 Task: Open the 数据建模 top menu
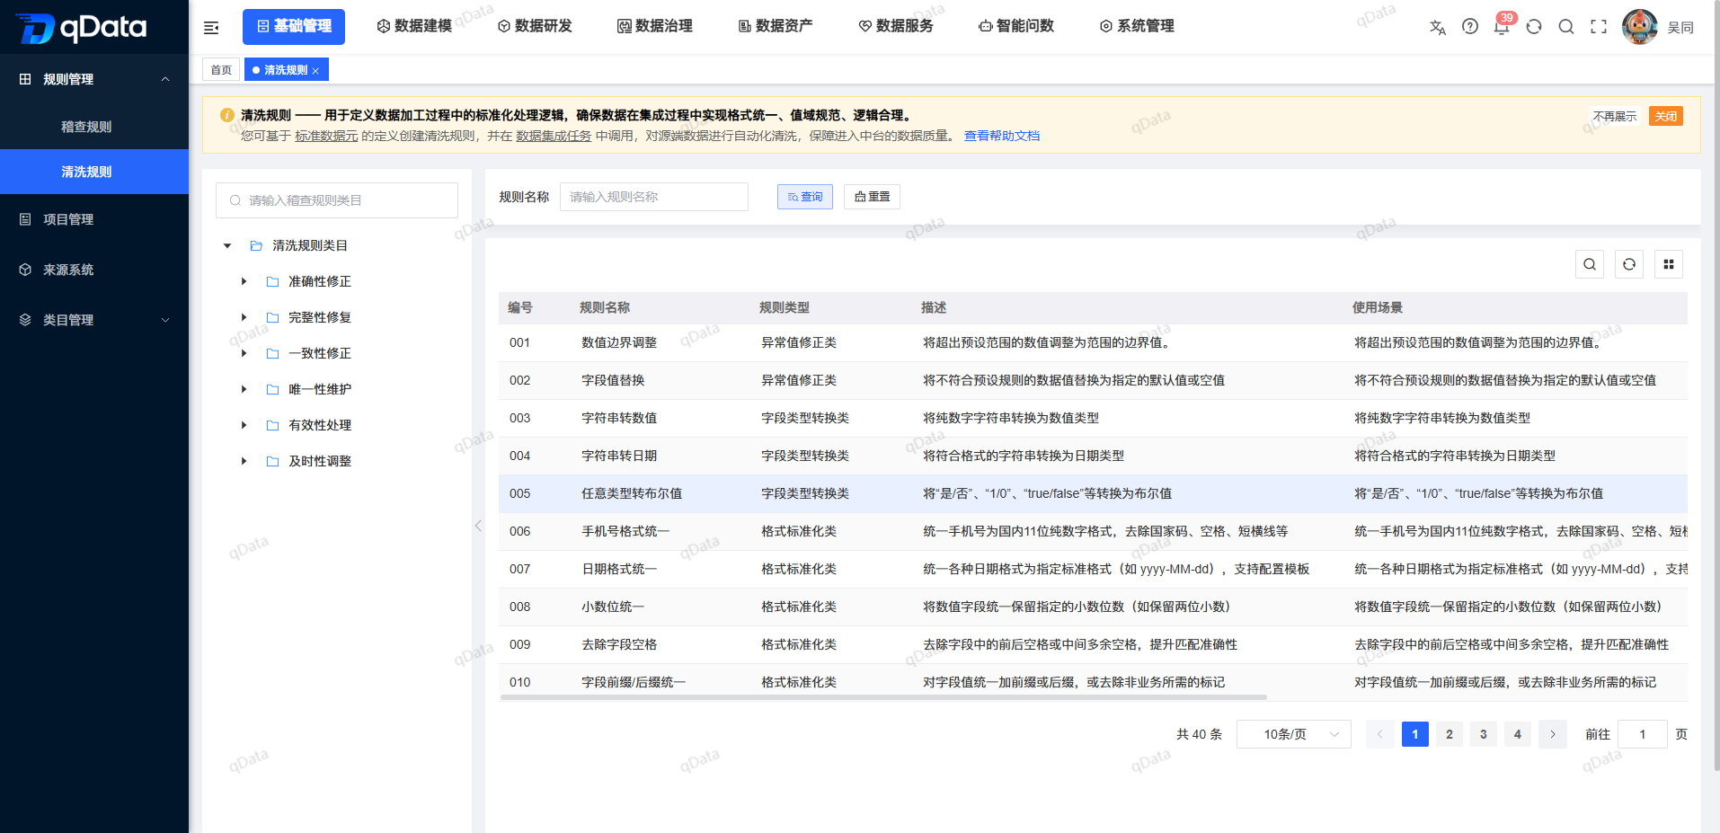point(414,27)
